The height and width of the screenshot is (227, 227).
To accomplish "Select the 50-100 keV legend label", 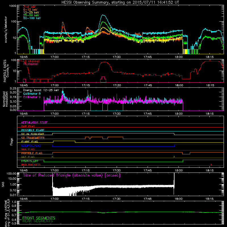I will click(x=32, y=18).
